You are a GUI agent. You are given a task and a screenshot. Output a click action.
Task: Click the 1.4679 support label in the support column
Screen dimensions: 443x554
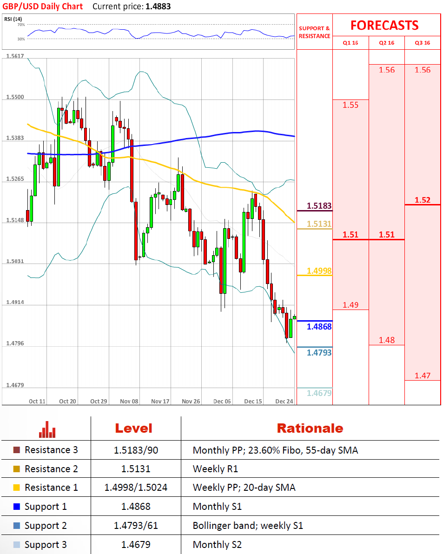[x=319, y=393]
